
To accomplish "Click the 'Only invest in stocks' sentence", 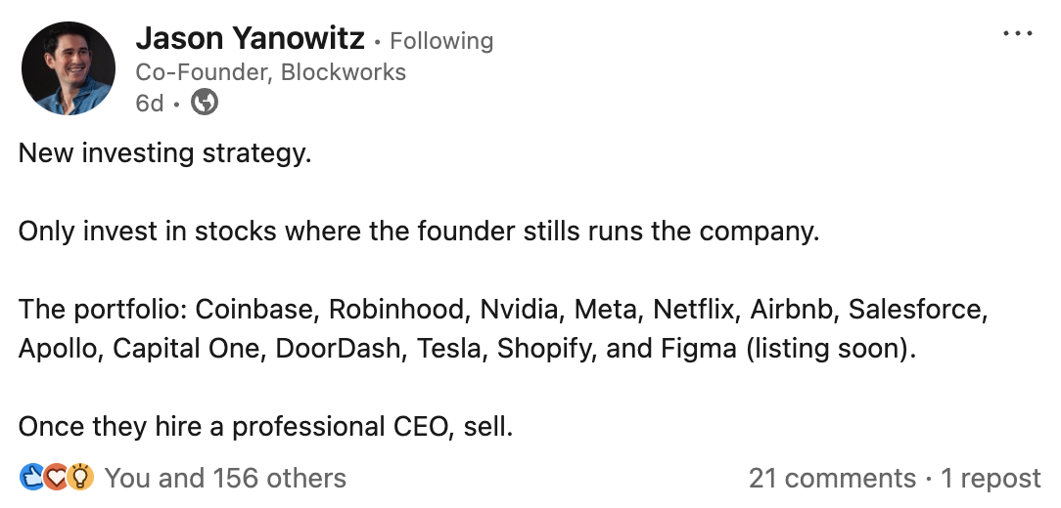I will [419, 232].
